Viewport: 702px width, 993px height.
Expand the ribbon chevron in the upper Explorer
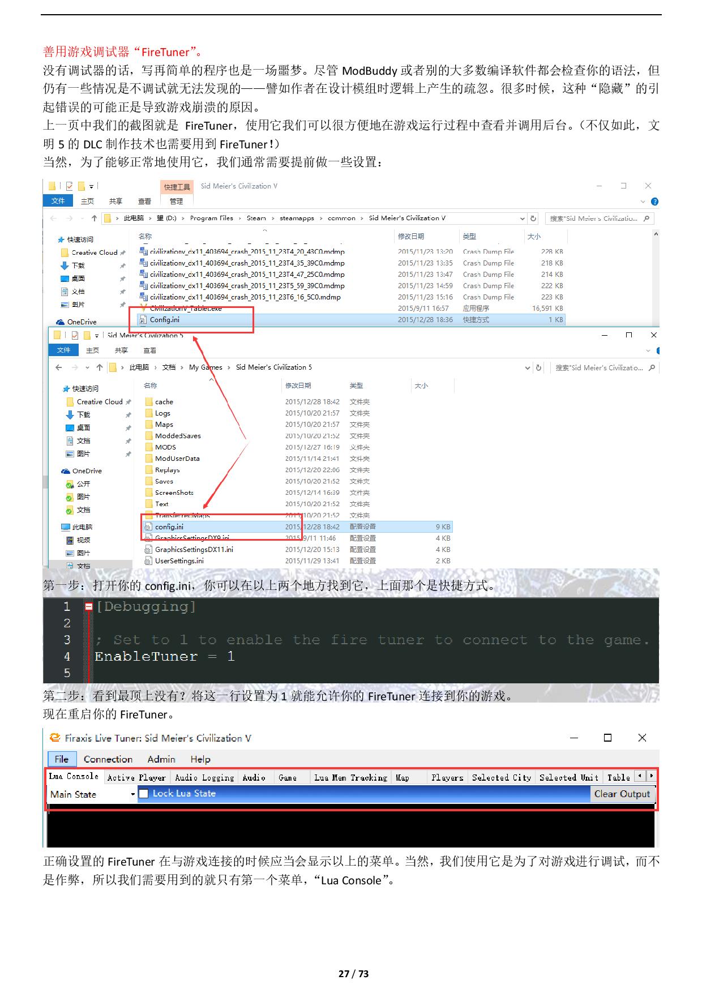643,201
